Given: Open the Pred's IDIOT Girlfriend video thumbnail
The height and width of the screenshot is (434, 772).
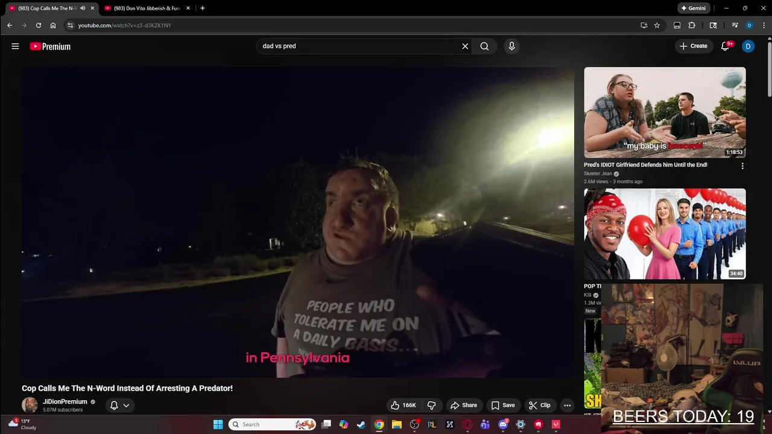Looking at the screenshot, I should pyautogui.click(x=665, y=112).
